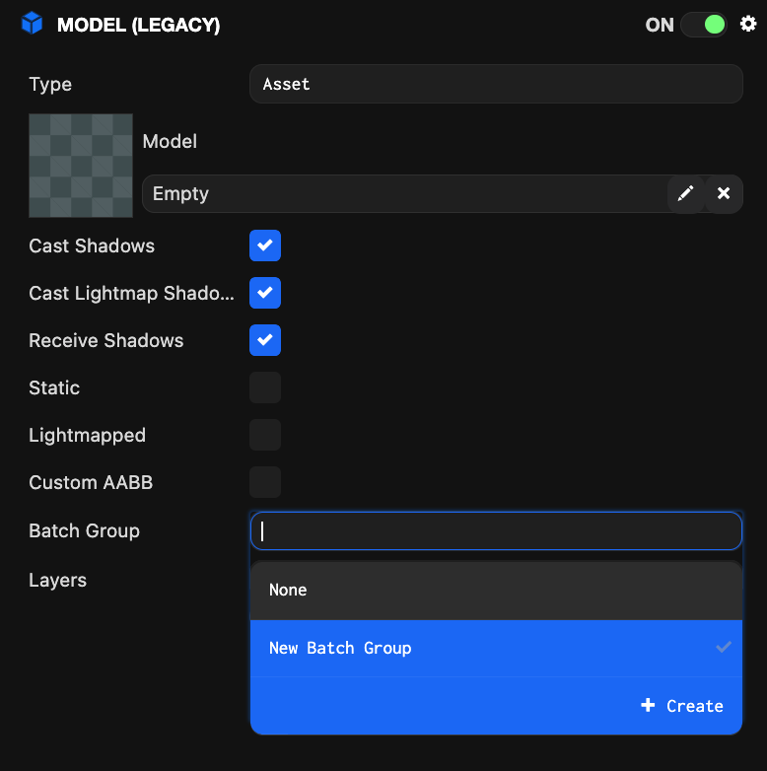Click the Batch Group search input
The width and height of the screenshot is (767, 771).
point(496,531)
